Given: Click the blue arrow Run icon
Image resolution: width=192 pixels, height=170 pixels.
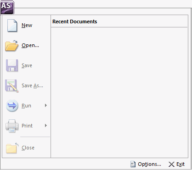Looking at the screenshot, I should [12, 106].
